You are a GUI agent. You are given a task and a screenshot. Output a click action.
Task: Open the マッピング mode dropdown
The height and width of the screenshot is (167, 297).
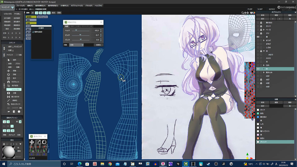click(7, 7)
